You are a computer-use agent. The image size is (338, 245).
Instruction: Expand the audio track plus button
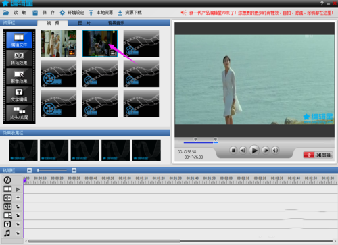pos(18,198)
